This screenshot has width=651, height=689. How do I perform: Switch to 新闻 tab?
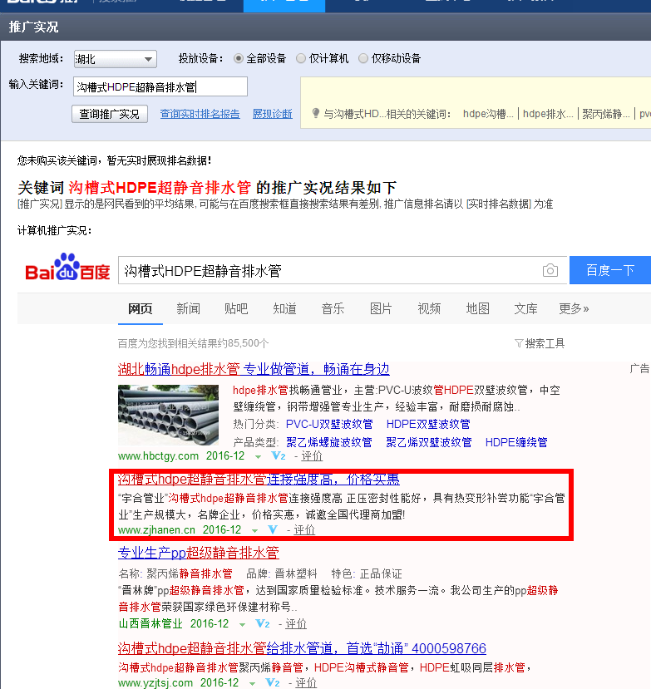tap(188, 309)
